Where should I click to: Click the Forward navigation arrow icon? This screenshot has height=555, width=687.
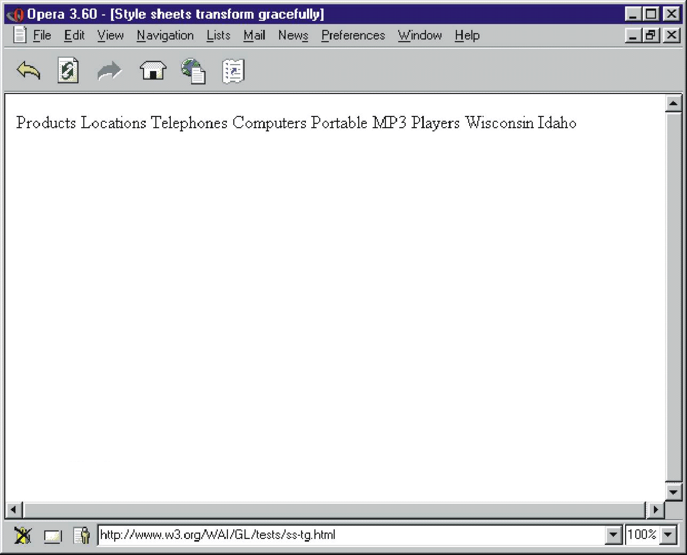click(110, 69)
